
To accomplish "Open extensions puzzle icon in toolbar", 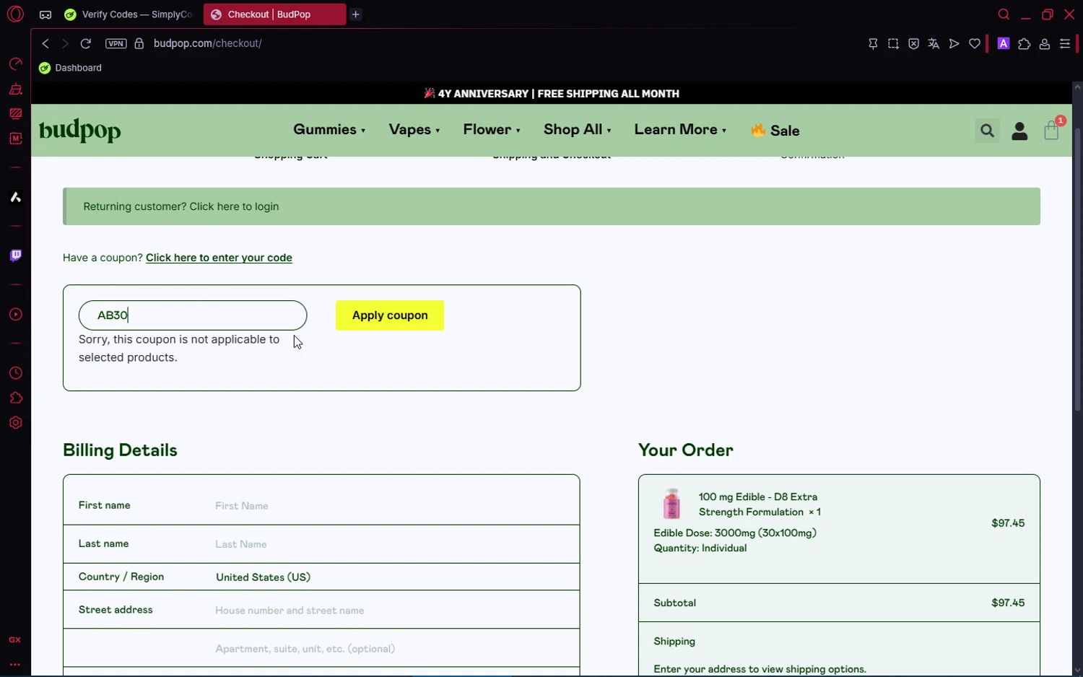I will click(1024, 44).
